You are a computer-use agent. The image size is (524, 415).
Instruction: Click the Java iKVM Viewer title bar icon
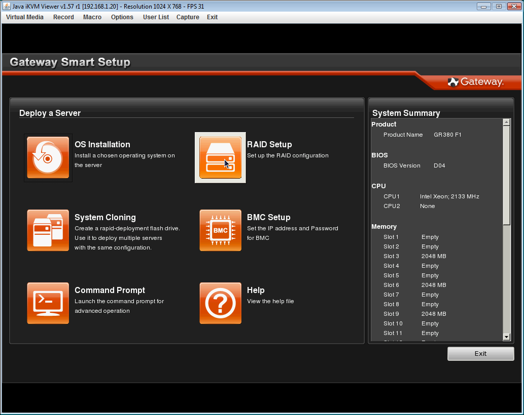(7, 6)
